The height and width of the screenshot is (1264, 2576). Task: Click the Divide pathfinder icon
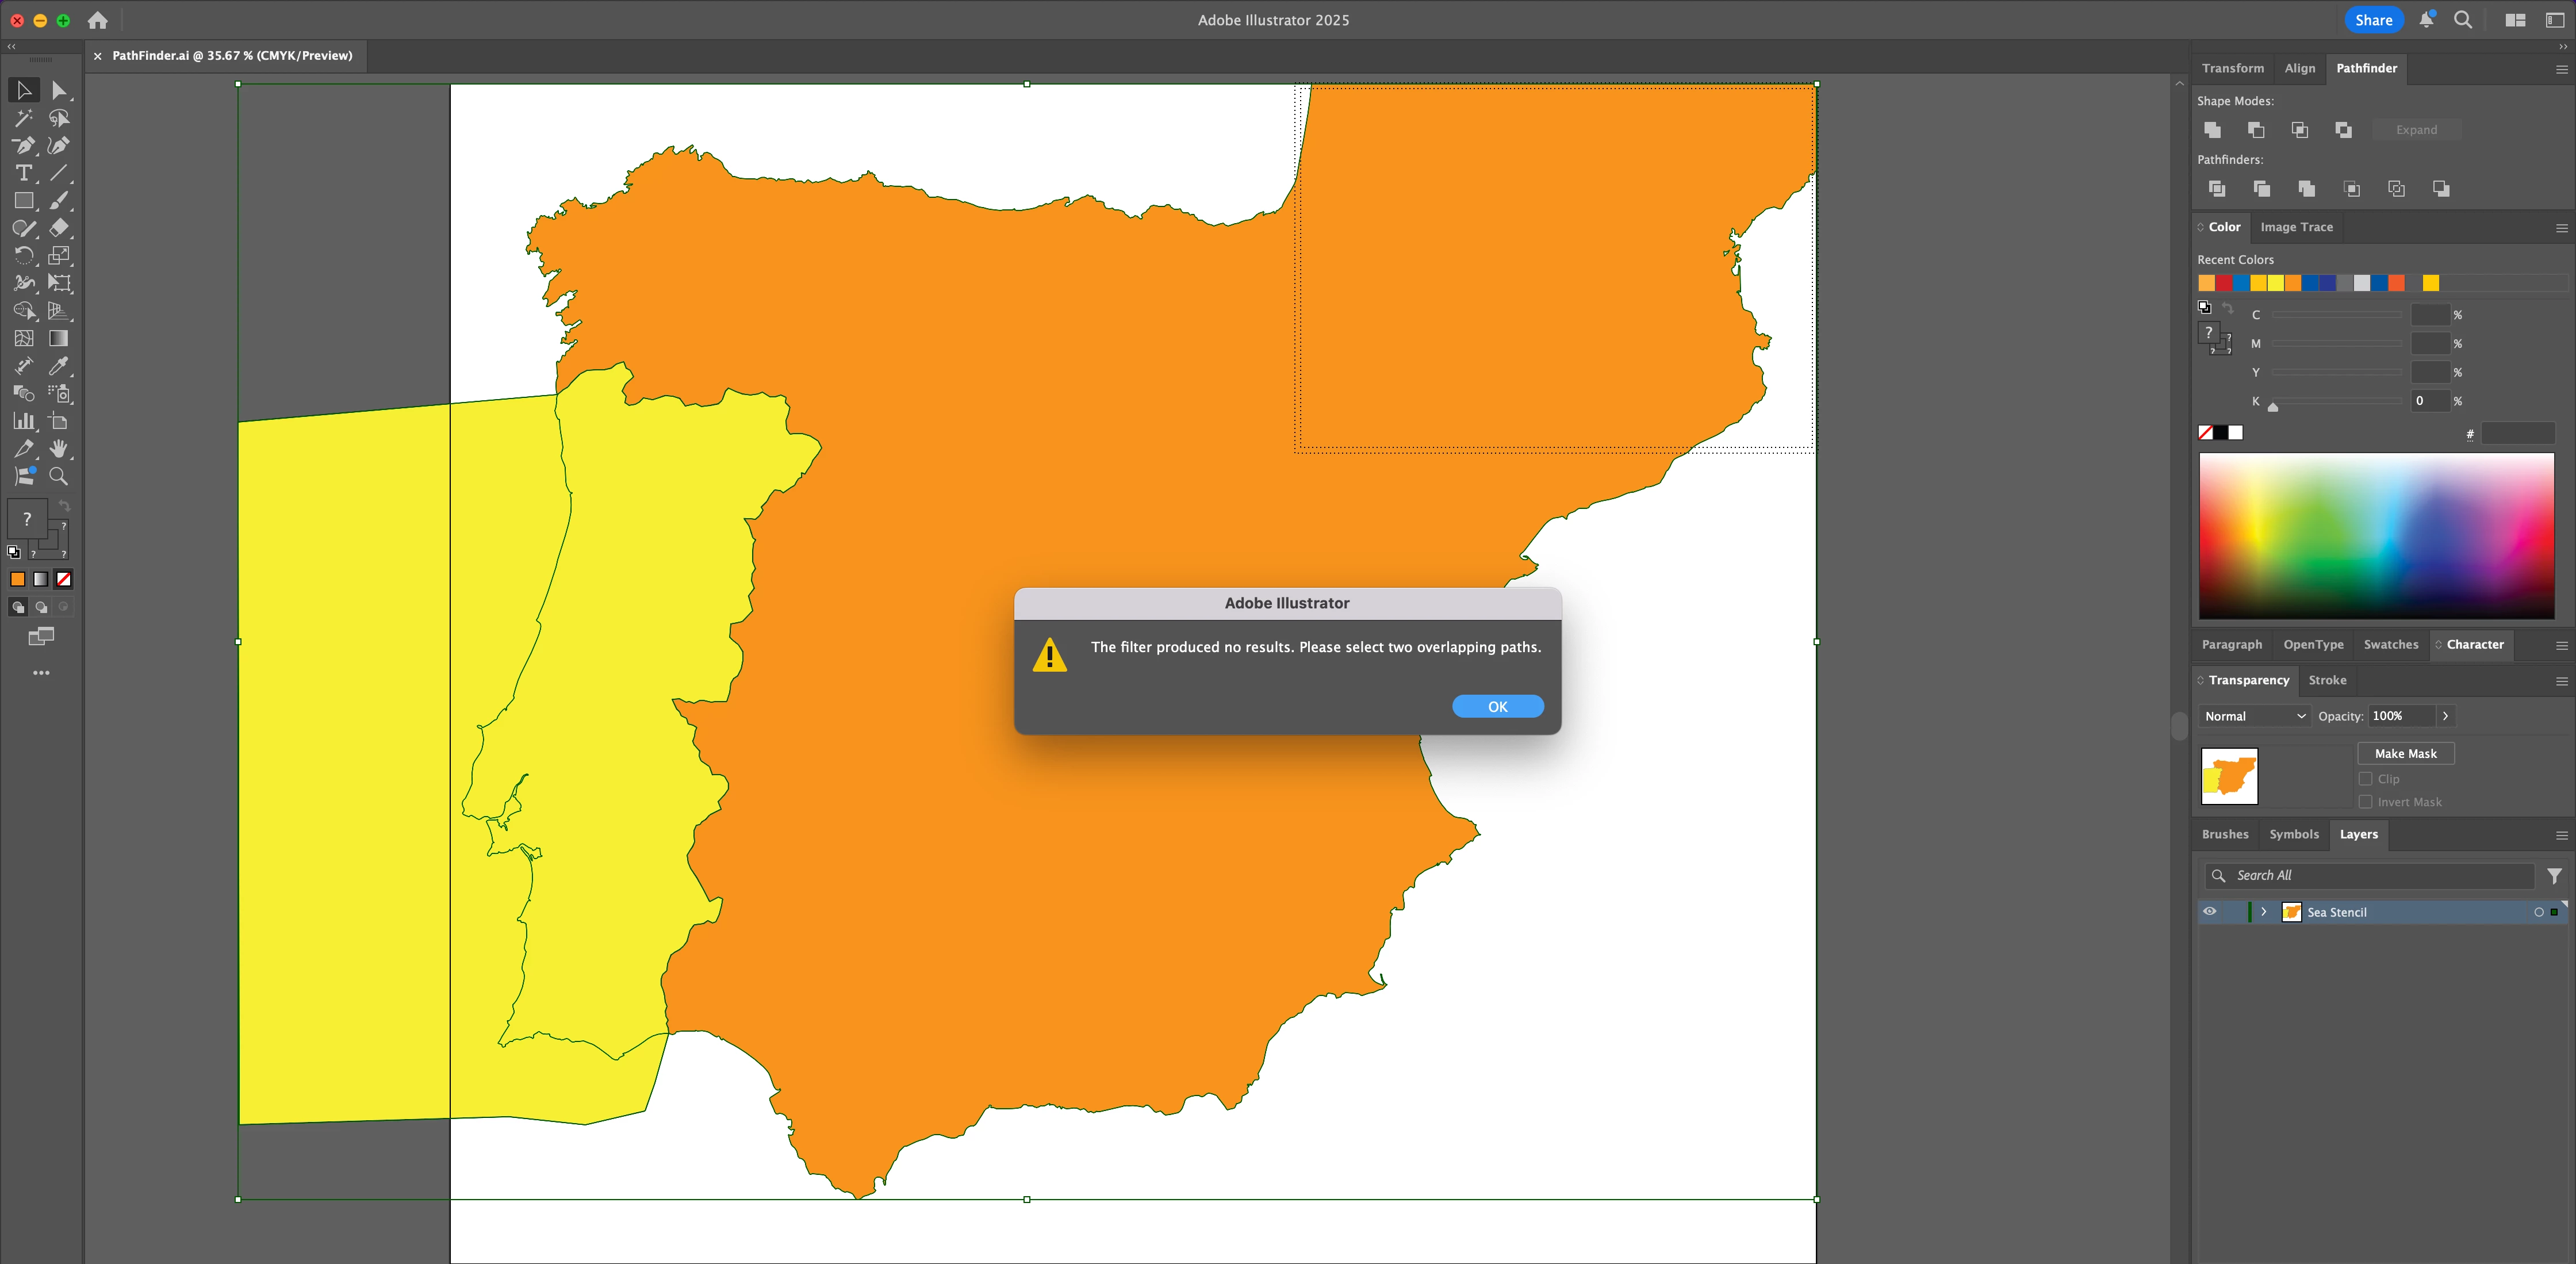tap(2217, 189)
